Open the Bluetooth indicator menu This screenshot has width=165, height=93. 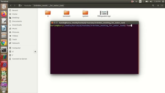coord(143,2)
